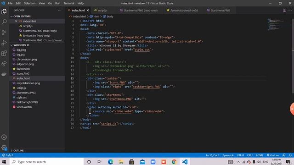The width and height of the screenshot is (294, 165).
Task: Click Ln 15, Col 3 cursor position
Action: (x=212, y=155)
